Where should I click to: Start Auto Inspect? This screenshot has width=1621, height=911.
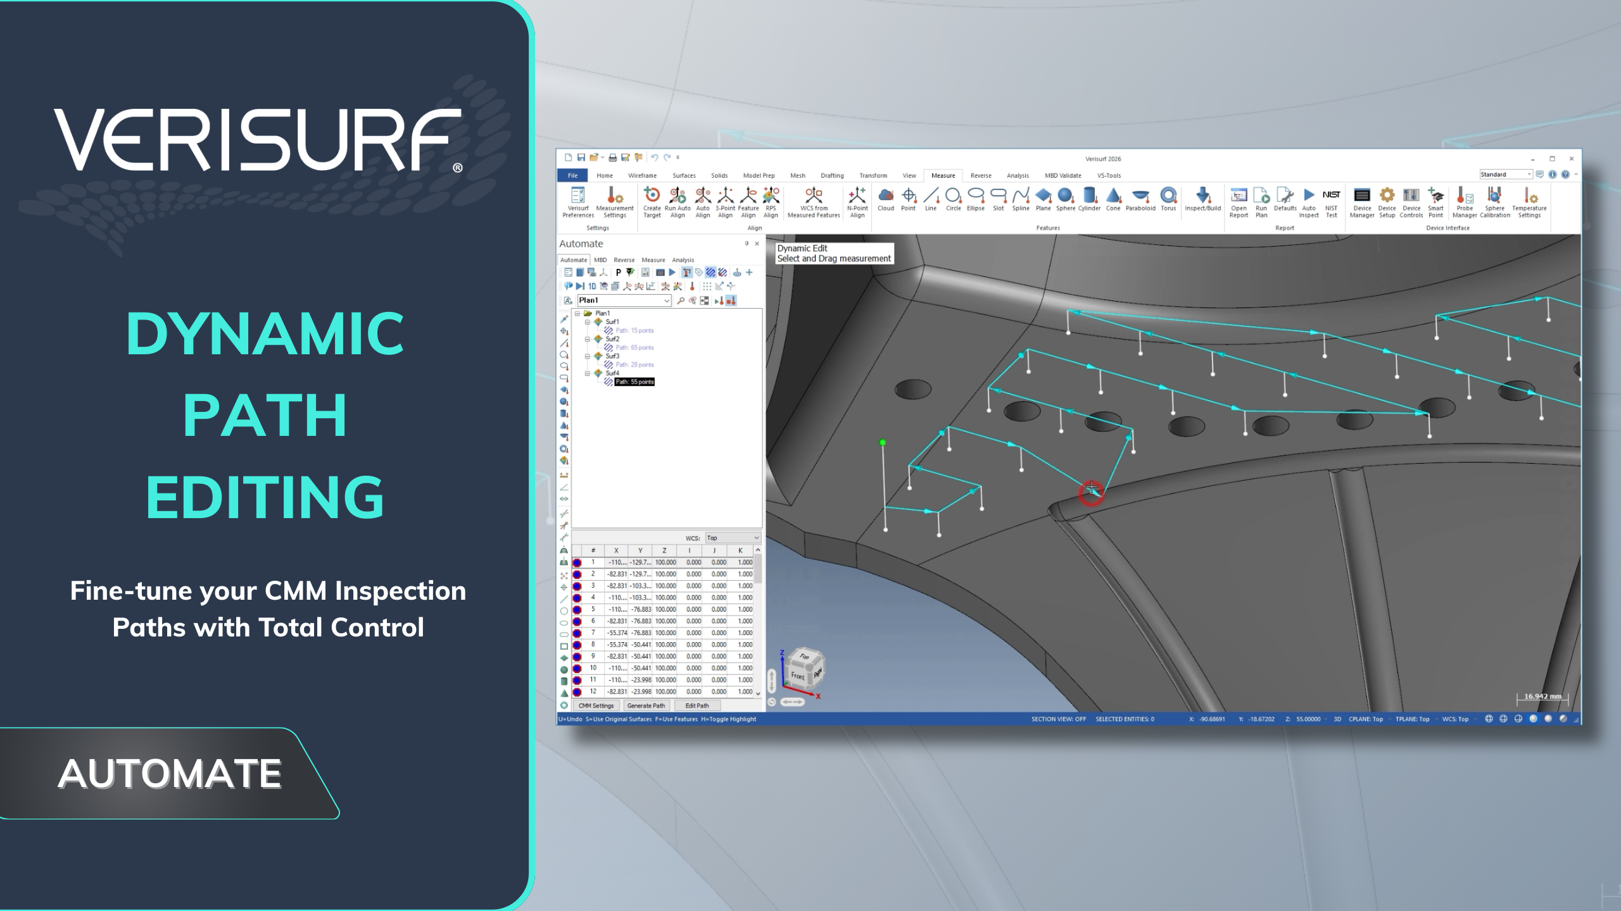point(1309,202)
